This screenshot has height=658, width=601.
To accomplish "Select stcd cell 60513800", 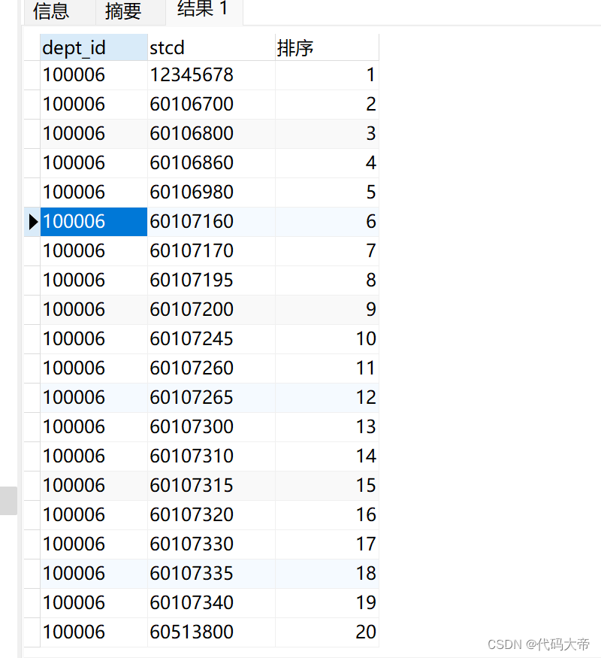I will (211, 632).
